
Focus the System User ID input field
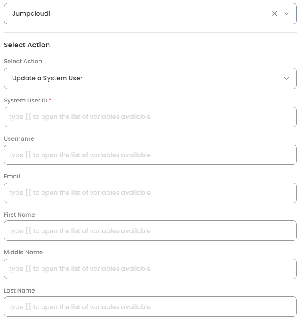point(150,117)
